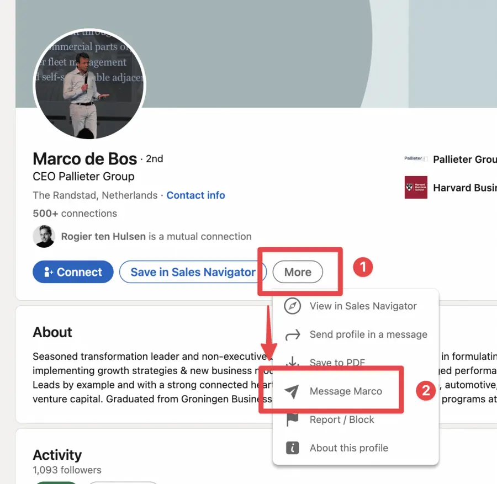Image resolution: width=497 pixels, height=484 pixels.
Task: Click the compass icon beside View in Sales Navigator
Action: click(x=292, y=306)
